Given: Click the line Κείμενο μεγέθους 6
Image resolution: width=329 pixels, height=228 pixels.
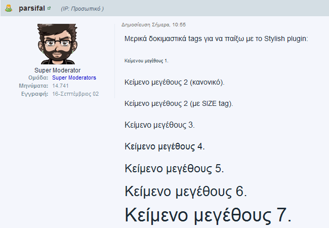Looking at the screenshot, I should click(x=186, y=191).
